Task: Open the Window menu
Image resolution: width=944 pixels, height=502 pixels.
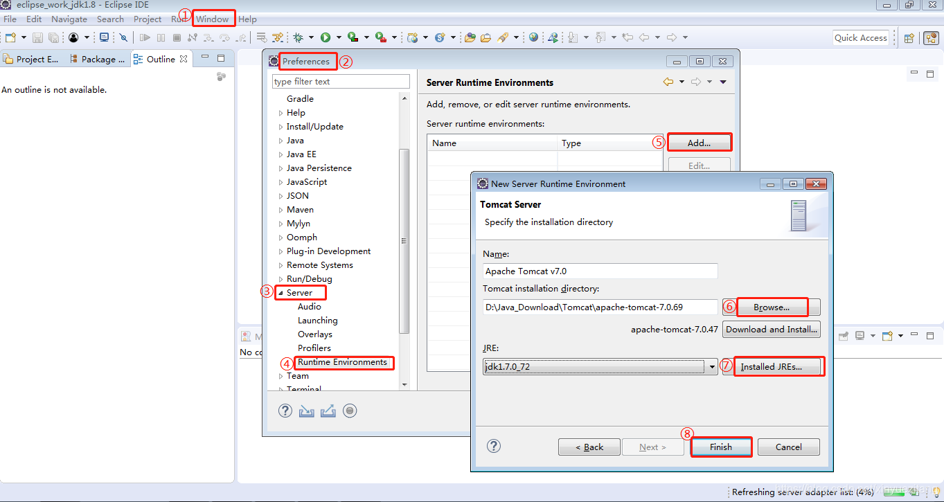Action: pos(212,19)
